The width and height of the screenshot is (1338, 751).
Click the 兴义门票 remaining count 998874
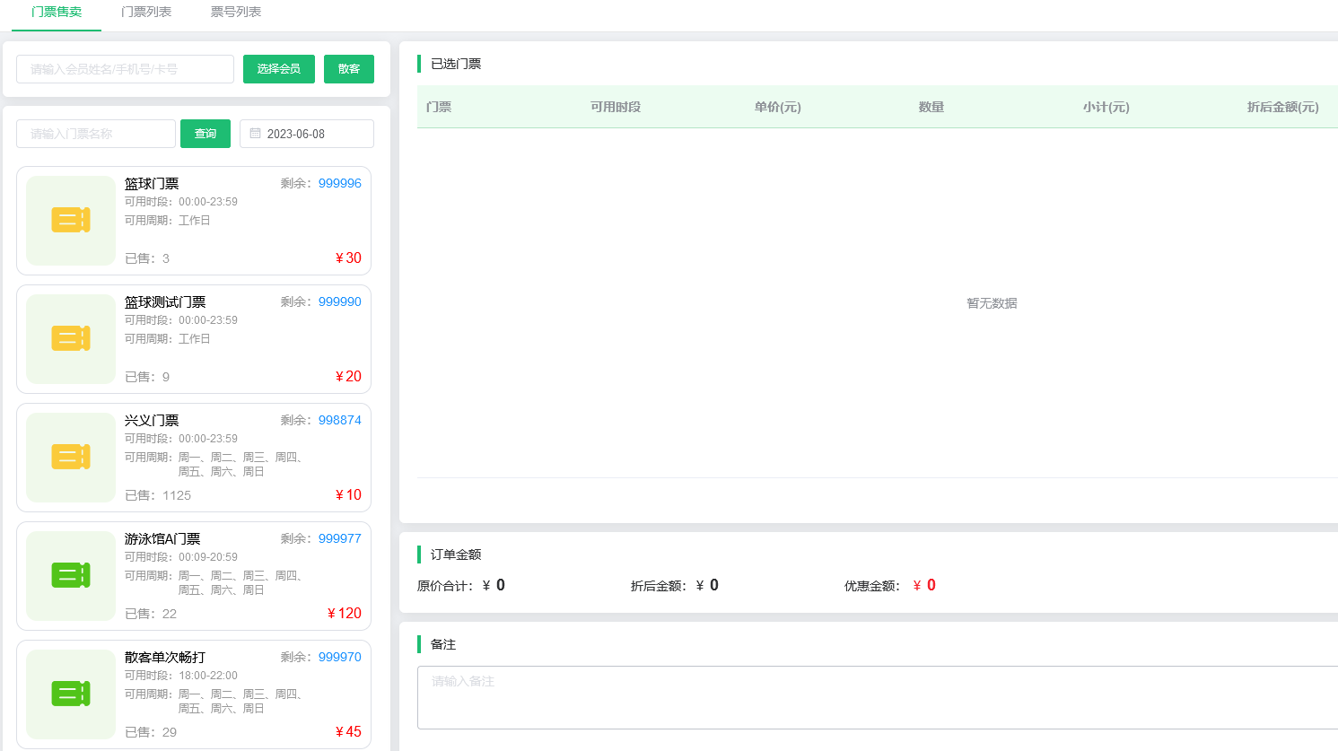coord(339,420)
